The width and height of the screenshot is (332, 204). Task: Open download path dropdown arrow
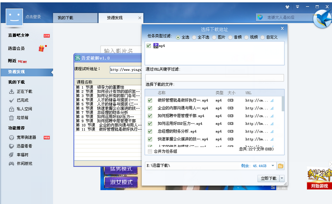pos(272,166)
